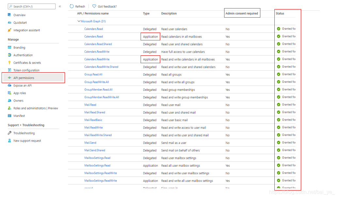Viewport: 338px width, 198px height.
Task: Click the Roles and administrators icon
Action: (x=9, y=108)
